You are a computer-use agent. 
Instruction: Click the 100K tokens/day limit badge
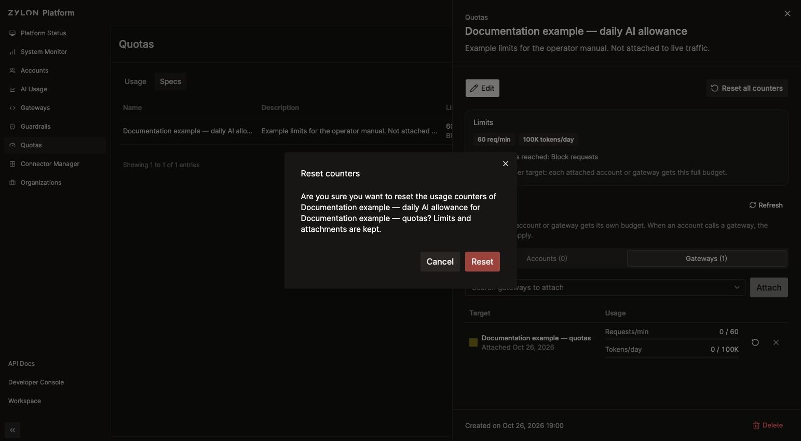coord(548,140)
